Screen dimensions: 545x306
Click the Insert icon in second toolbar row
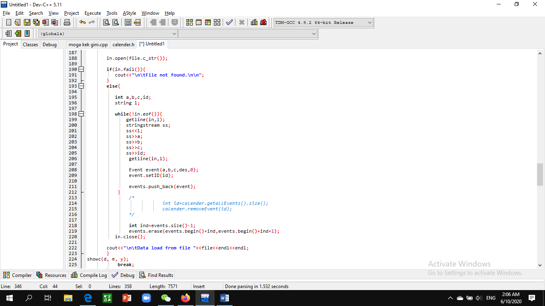pyautogui.click(x=8, y=33)
